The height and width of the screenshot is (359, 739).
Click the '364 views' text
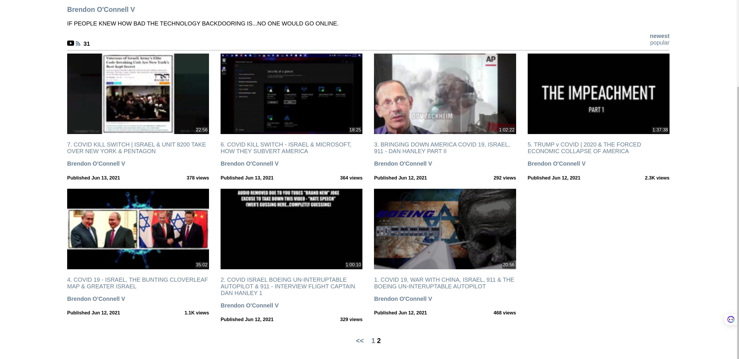point(351,178)
